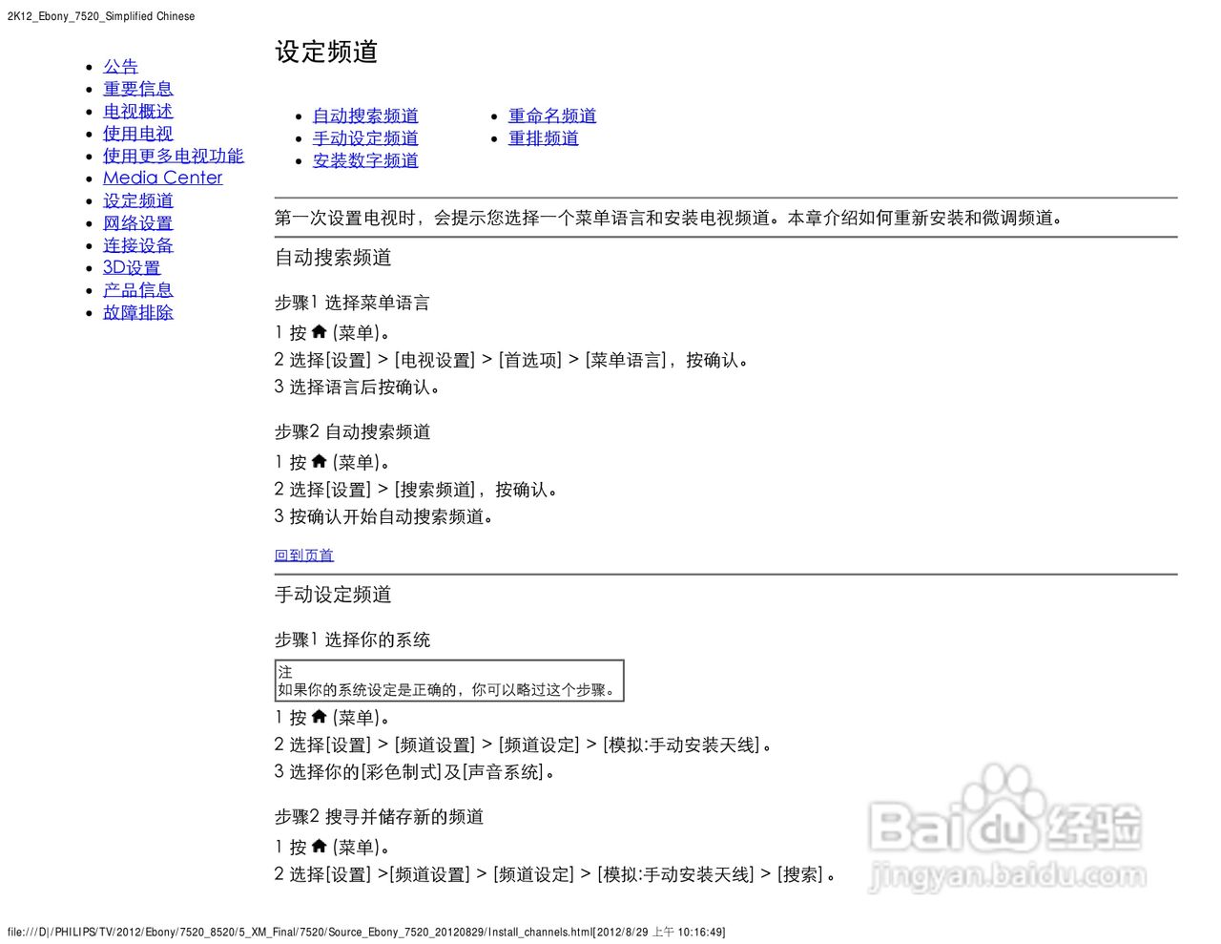1221x944 pixels.
Task: Click the 回到页首 link
Action: tap(304, 556)
